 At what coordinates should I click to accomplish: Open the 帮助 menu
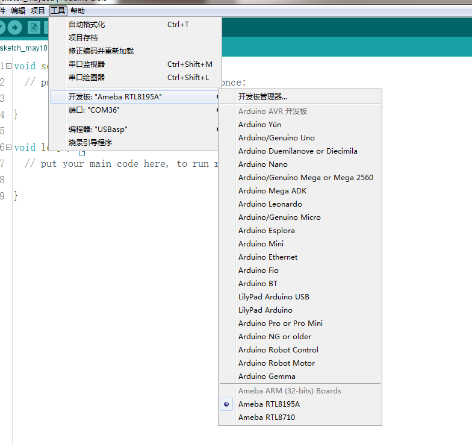(x=78, y=11)
